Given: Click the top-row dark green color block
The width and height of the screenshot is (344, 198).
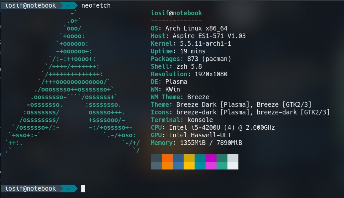Looking at the screenshot, I should coord(222,158).
